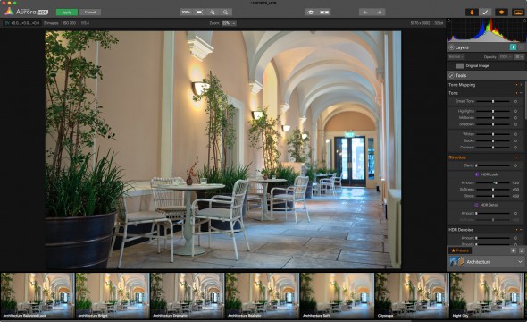Cancel the editing session
Image resolution: width=527 pixels, height=322 pixels.
point(90,13)
